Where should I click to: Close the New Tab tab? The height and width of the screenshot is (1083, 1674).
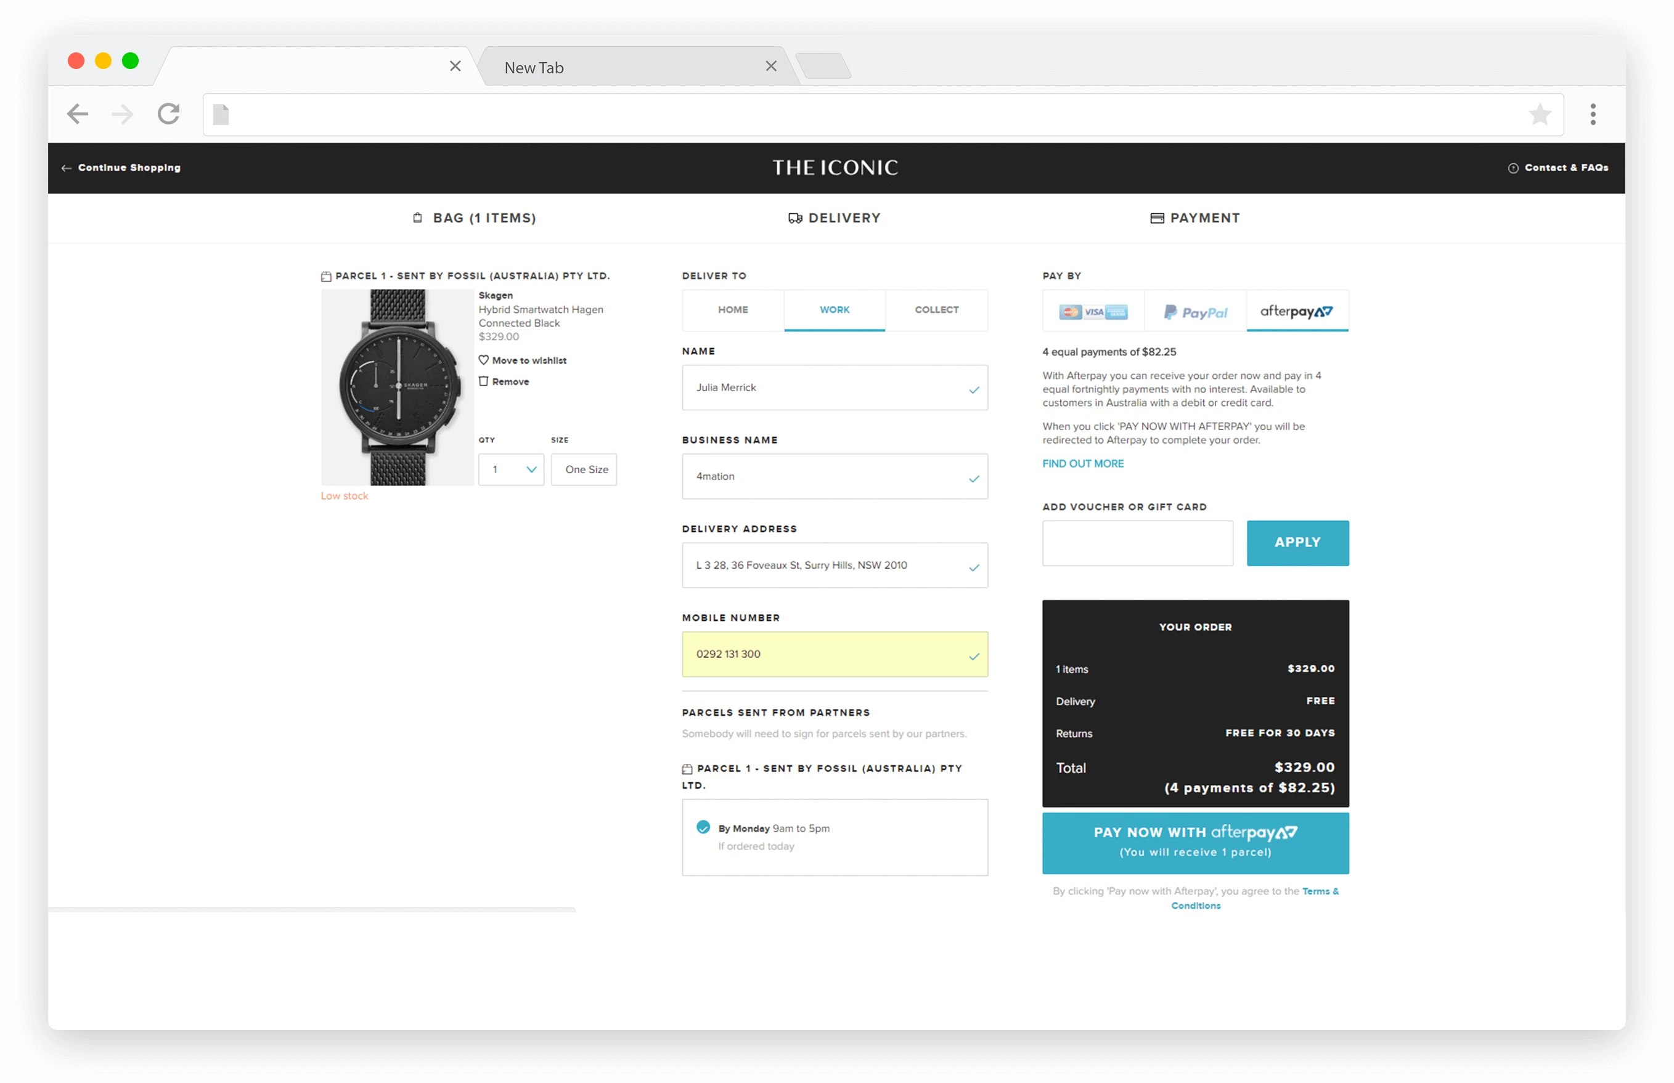[x=771, y=66]
